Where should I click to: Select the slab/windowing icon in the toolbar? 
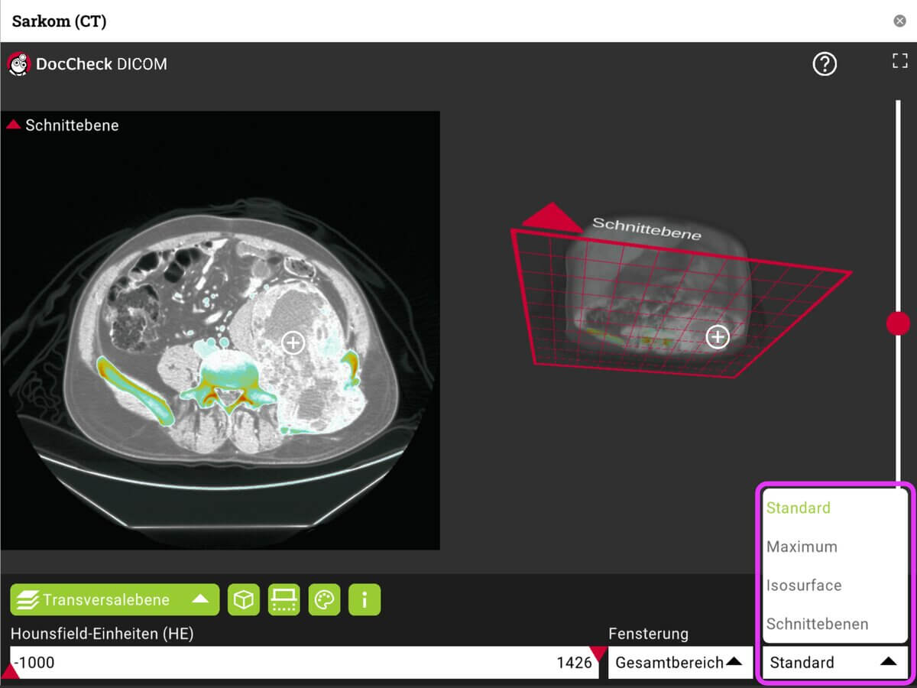[284, 599]
